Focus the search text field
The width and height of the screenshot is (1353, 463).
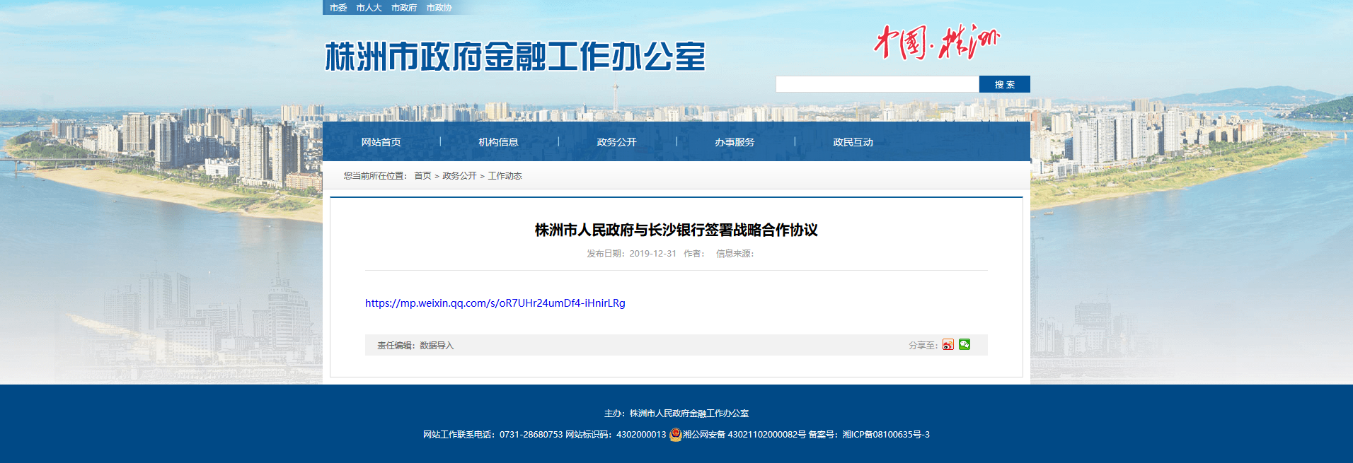(877, 85)
